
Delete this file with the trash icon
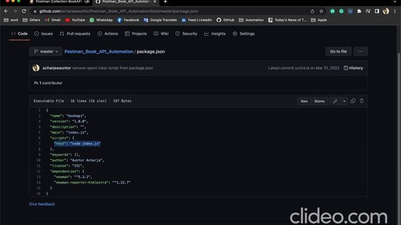[x=362, y=101]
